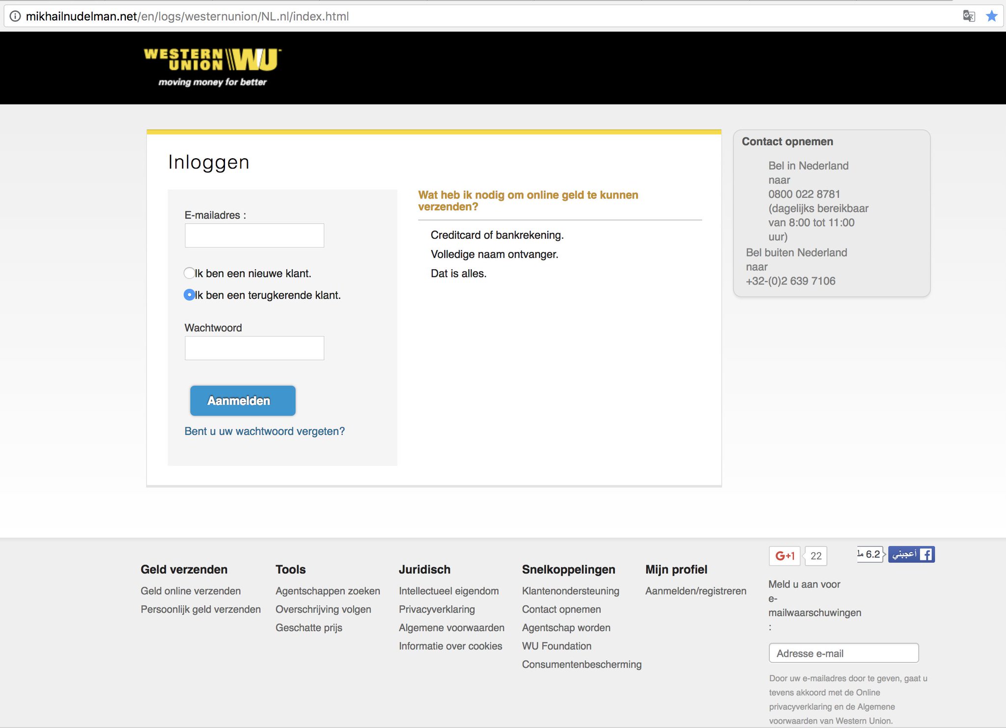Click Klantenondersteuning under Snelkoppelingen

click(570, 591)
